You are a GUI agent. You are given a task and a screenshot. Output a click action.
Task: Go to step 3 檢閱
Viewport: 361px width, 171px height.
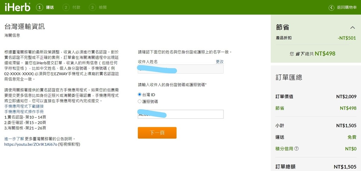tap(98, 7)
